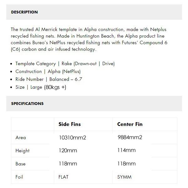Collapse the SPECIFICATIONS section header
188x188 pixels.
94,104
